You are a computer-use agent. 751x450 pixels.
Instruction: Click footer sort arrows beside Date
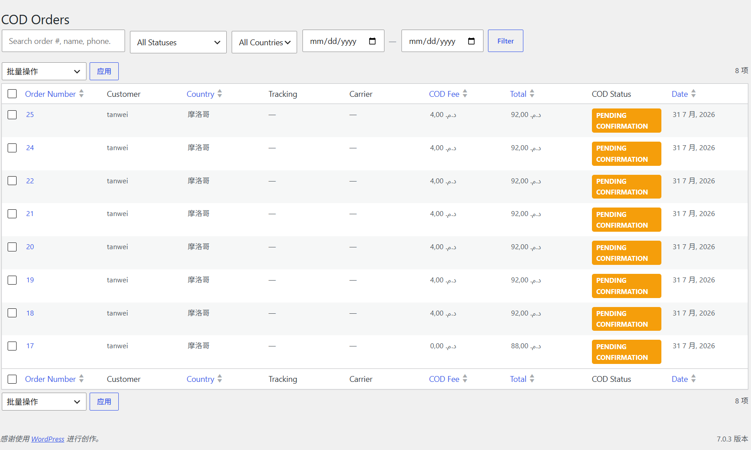tap(693, 379)
